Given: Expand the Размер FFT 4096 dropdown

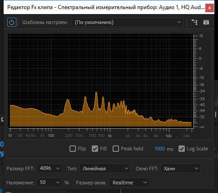Looking at the screenshot, I should point(50,168).
